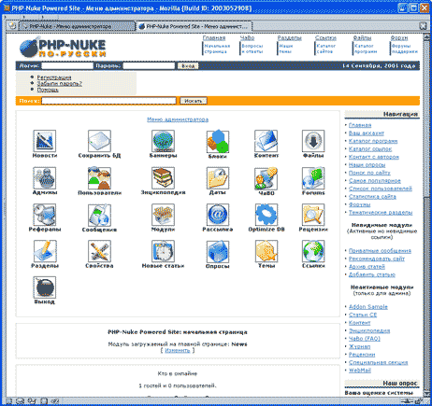This screenshot has width=432, height=406.
Task: Open the Энциклопедия books icon
Action: (163, 178)
